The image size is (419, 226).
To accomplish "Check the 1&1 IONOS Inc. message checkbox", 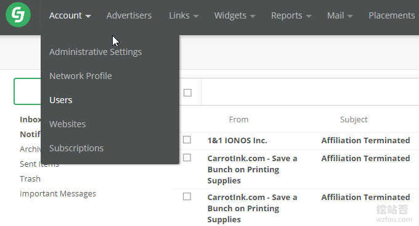I will tap(187, 140).
